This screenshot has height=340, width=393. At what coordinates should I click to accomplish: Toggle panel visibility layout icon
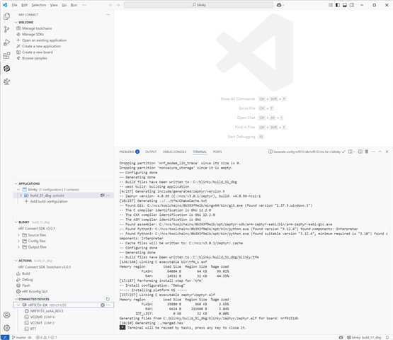[x=345, y=5]
